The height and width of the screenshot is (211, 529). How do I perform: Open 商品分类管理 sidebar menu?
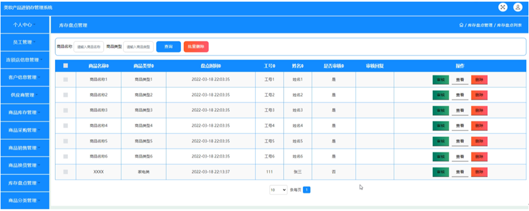(25, 201)
